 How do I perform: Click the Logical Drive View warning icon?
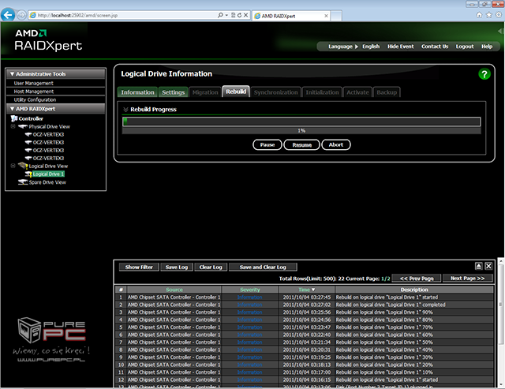pos(23,166)
